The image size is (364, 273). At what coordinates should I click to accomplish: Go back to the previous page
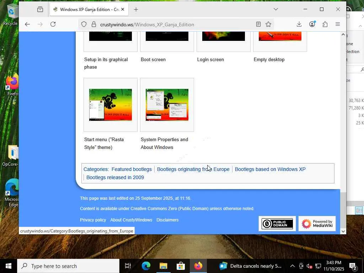click(x=27, y=25)
